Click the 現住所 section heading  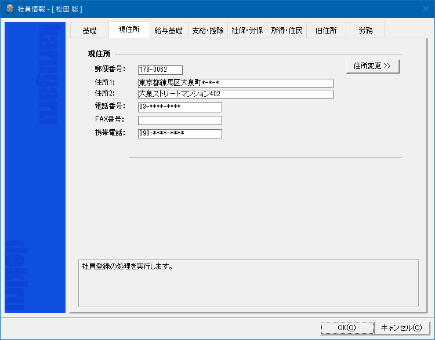(99, 54)
